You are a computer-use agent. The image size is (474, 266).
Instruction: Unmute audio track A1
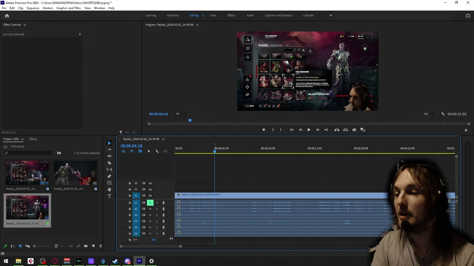[x=150, y=202]
